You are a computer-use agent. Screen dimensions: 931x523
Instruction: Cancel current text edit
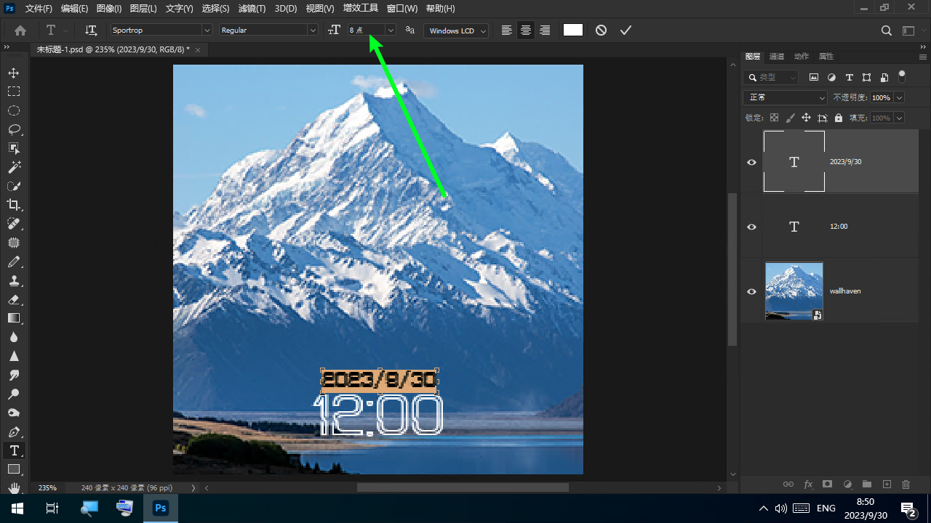601,31
